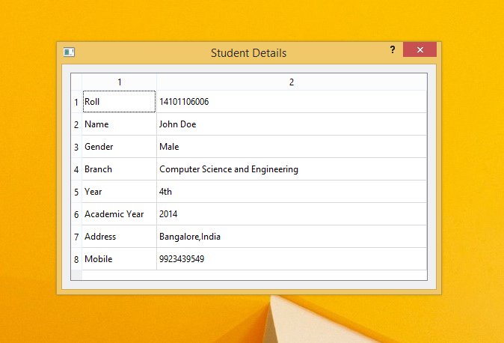Click the mobile number 9923439549 cell

pyautogui.click(x=292, y=259)
